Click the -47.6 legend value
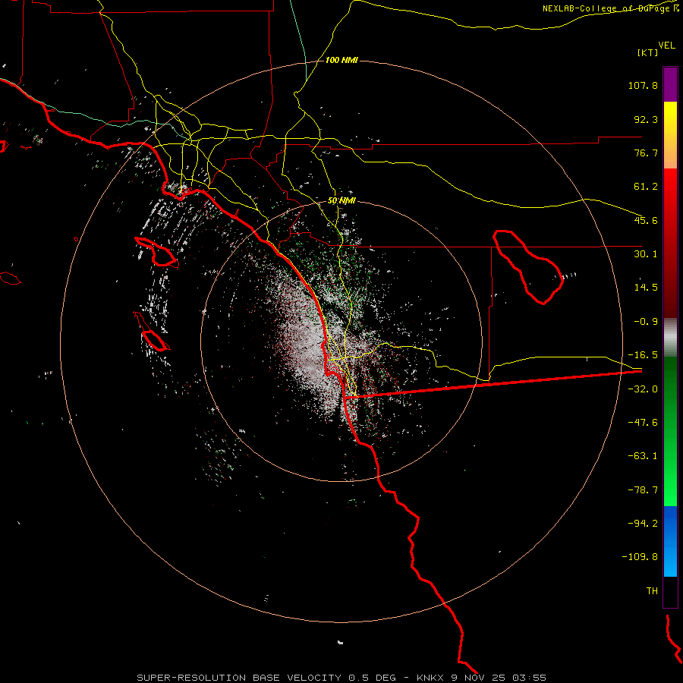Image resolution: width=683 pixels, height=683 pixels. (643, 423)
